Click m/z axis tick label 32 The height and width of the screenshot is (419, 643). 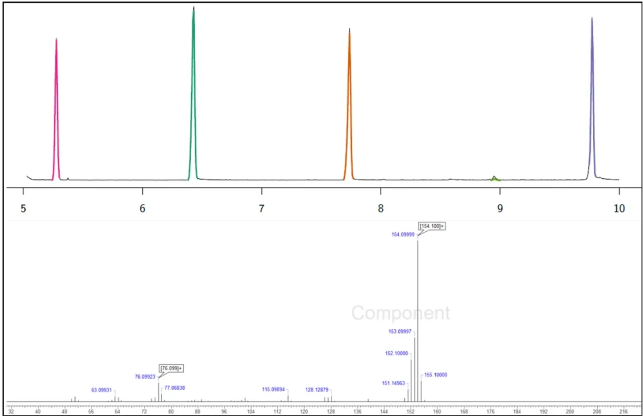coord(11,412)
